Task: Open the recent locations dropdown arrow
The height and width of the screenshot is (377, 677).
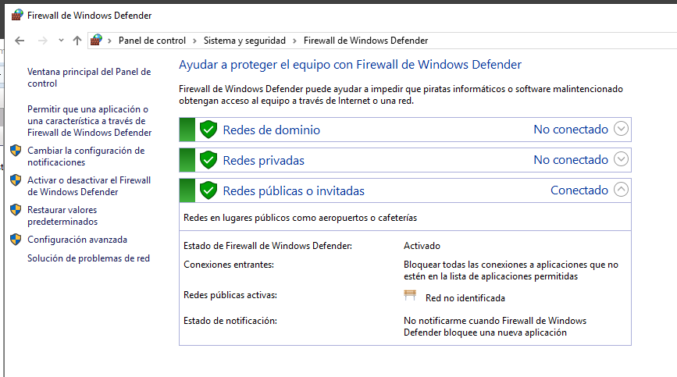Action: [x=61, y=41]
